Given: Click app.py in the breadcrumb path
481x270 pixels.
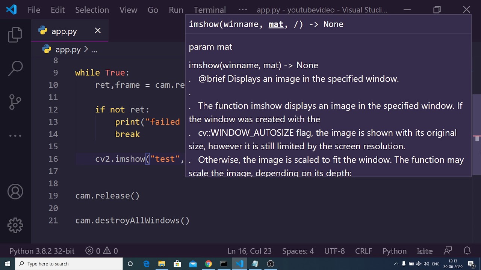Looking at the screenshot, I should pyautogui.click(x=68, y=49).
